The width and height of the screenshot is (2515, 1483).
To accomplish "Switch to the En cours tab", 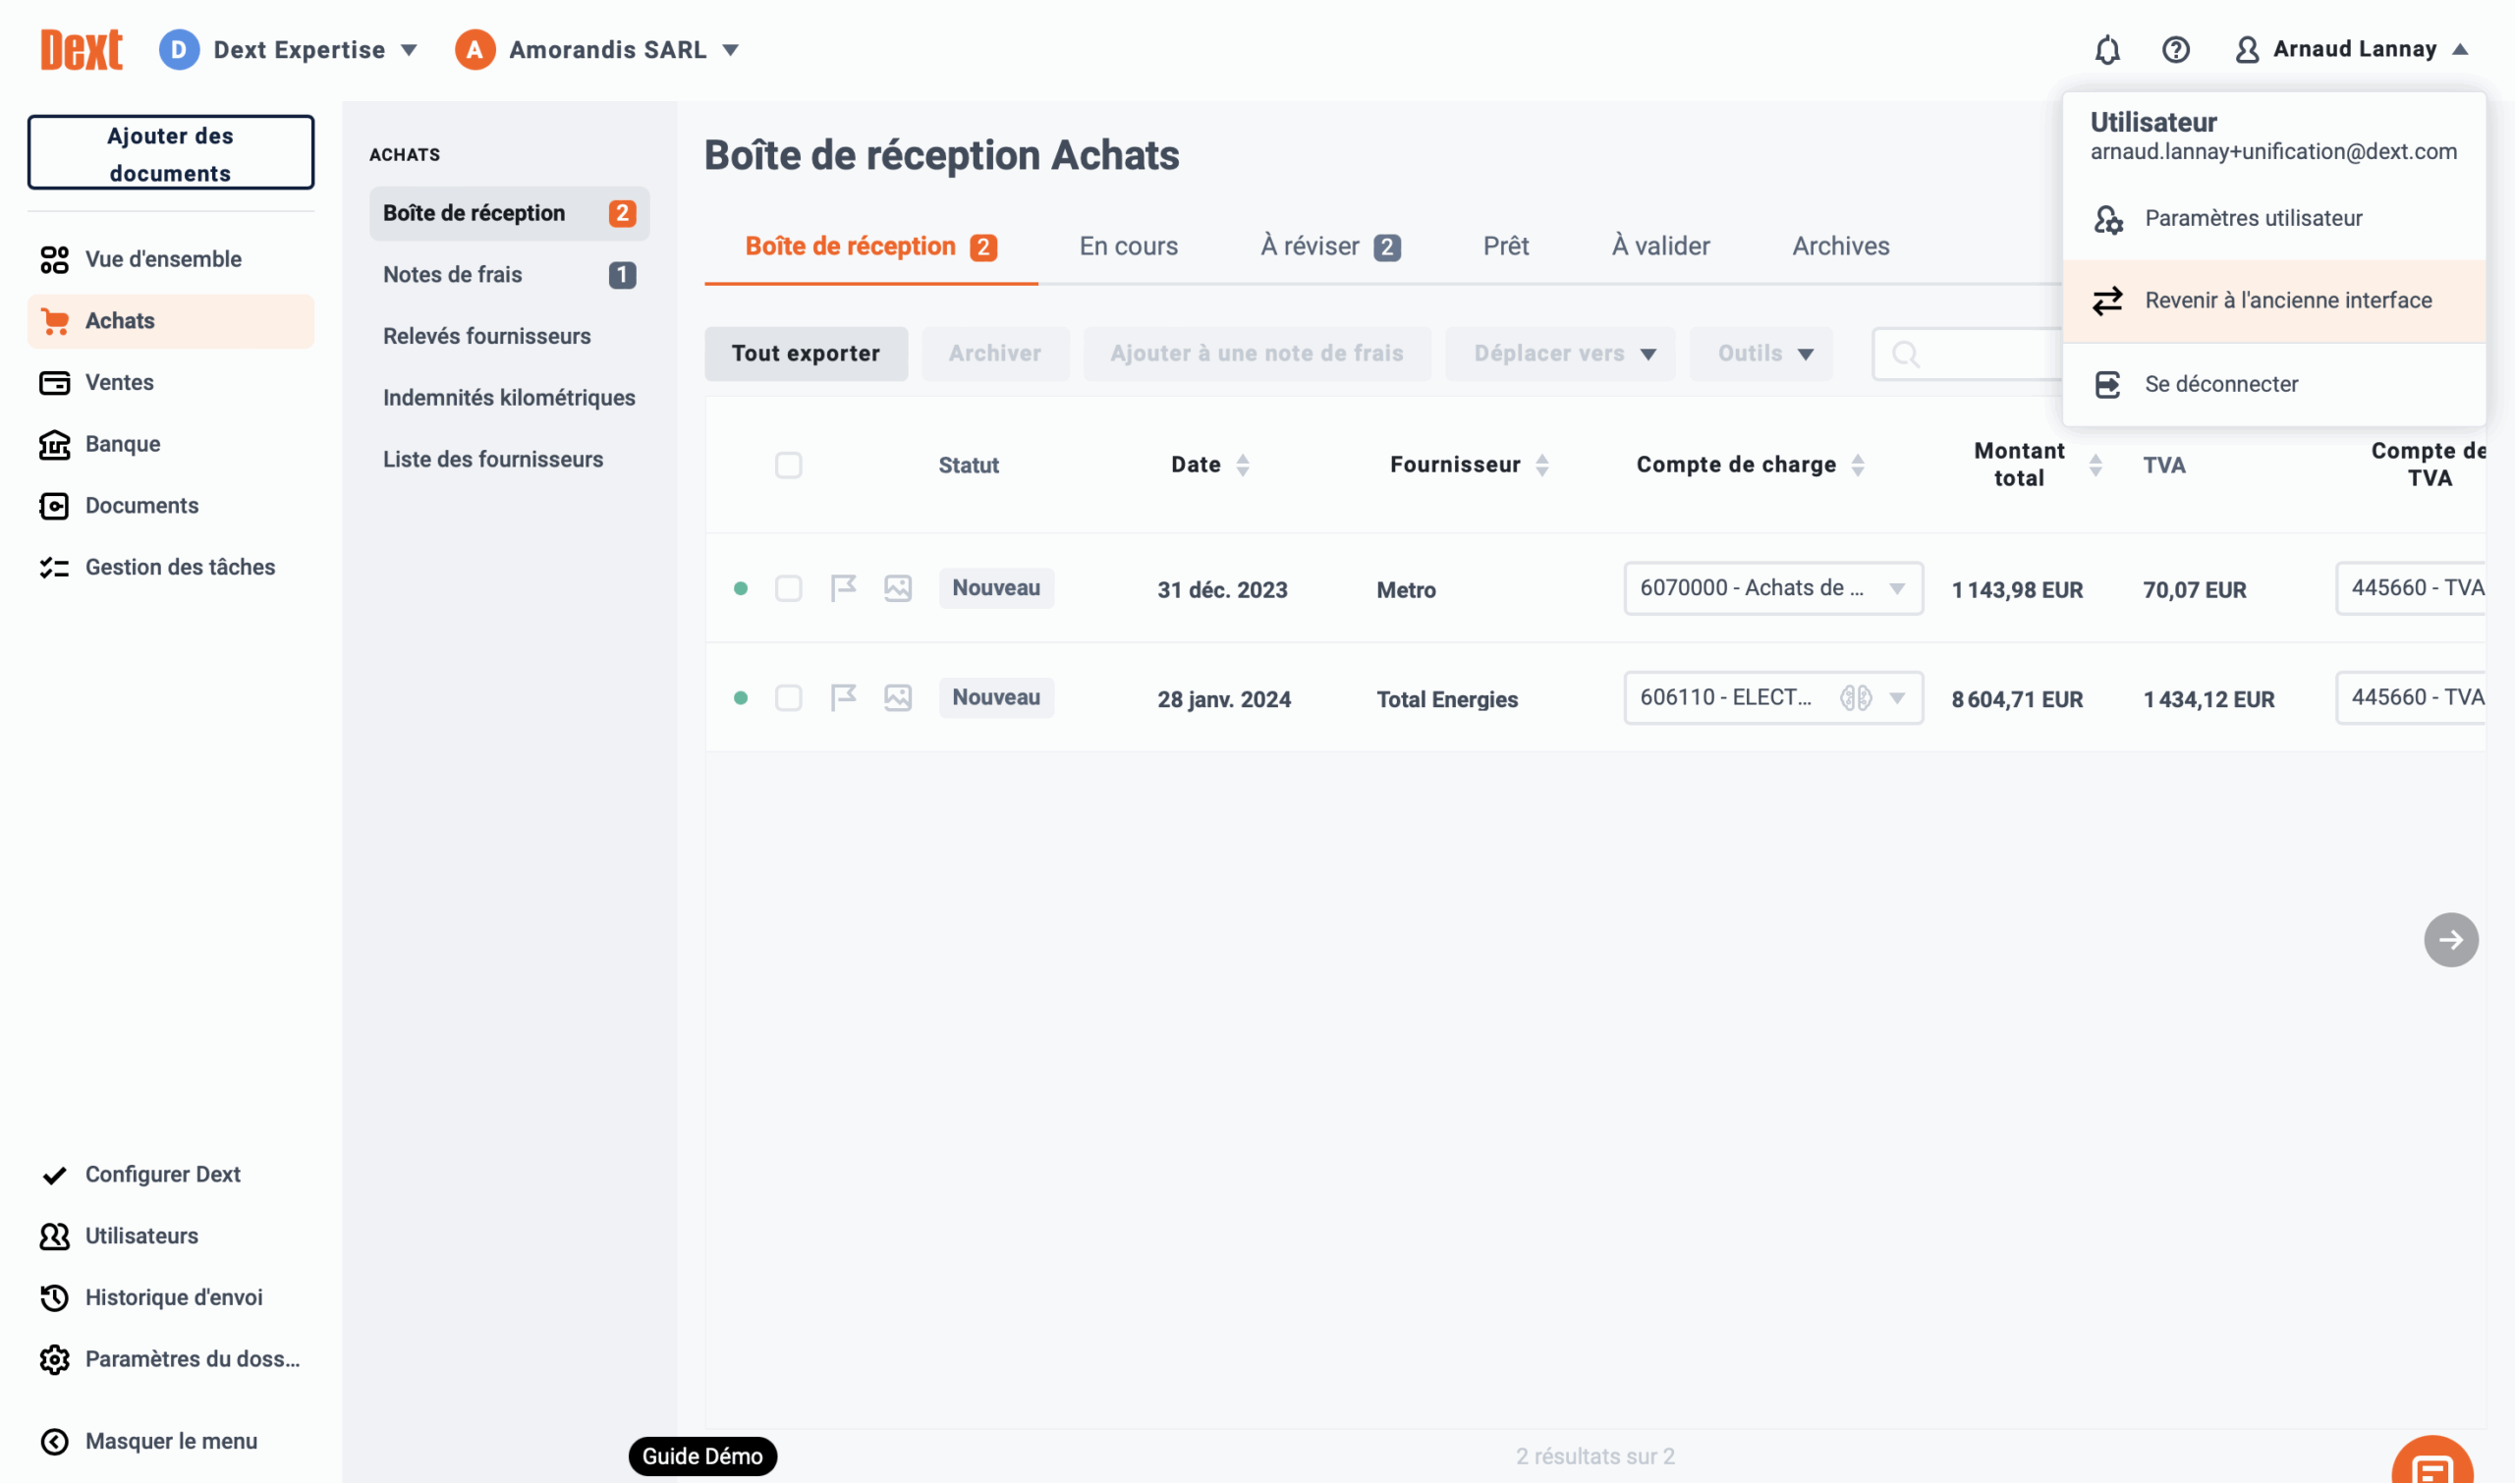I will [x=1128, y=247].
